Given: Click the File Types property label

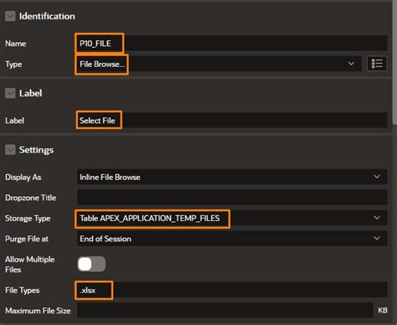Looking at the screenshot, I should click(x=22, y=291).
